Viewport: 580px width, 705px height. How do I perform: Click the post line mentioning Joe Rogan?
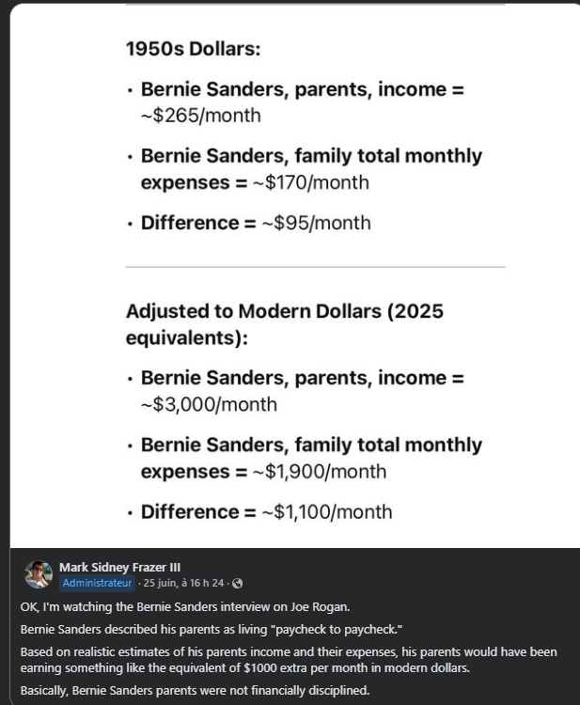coord(185,607)
